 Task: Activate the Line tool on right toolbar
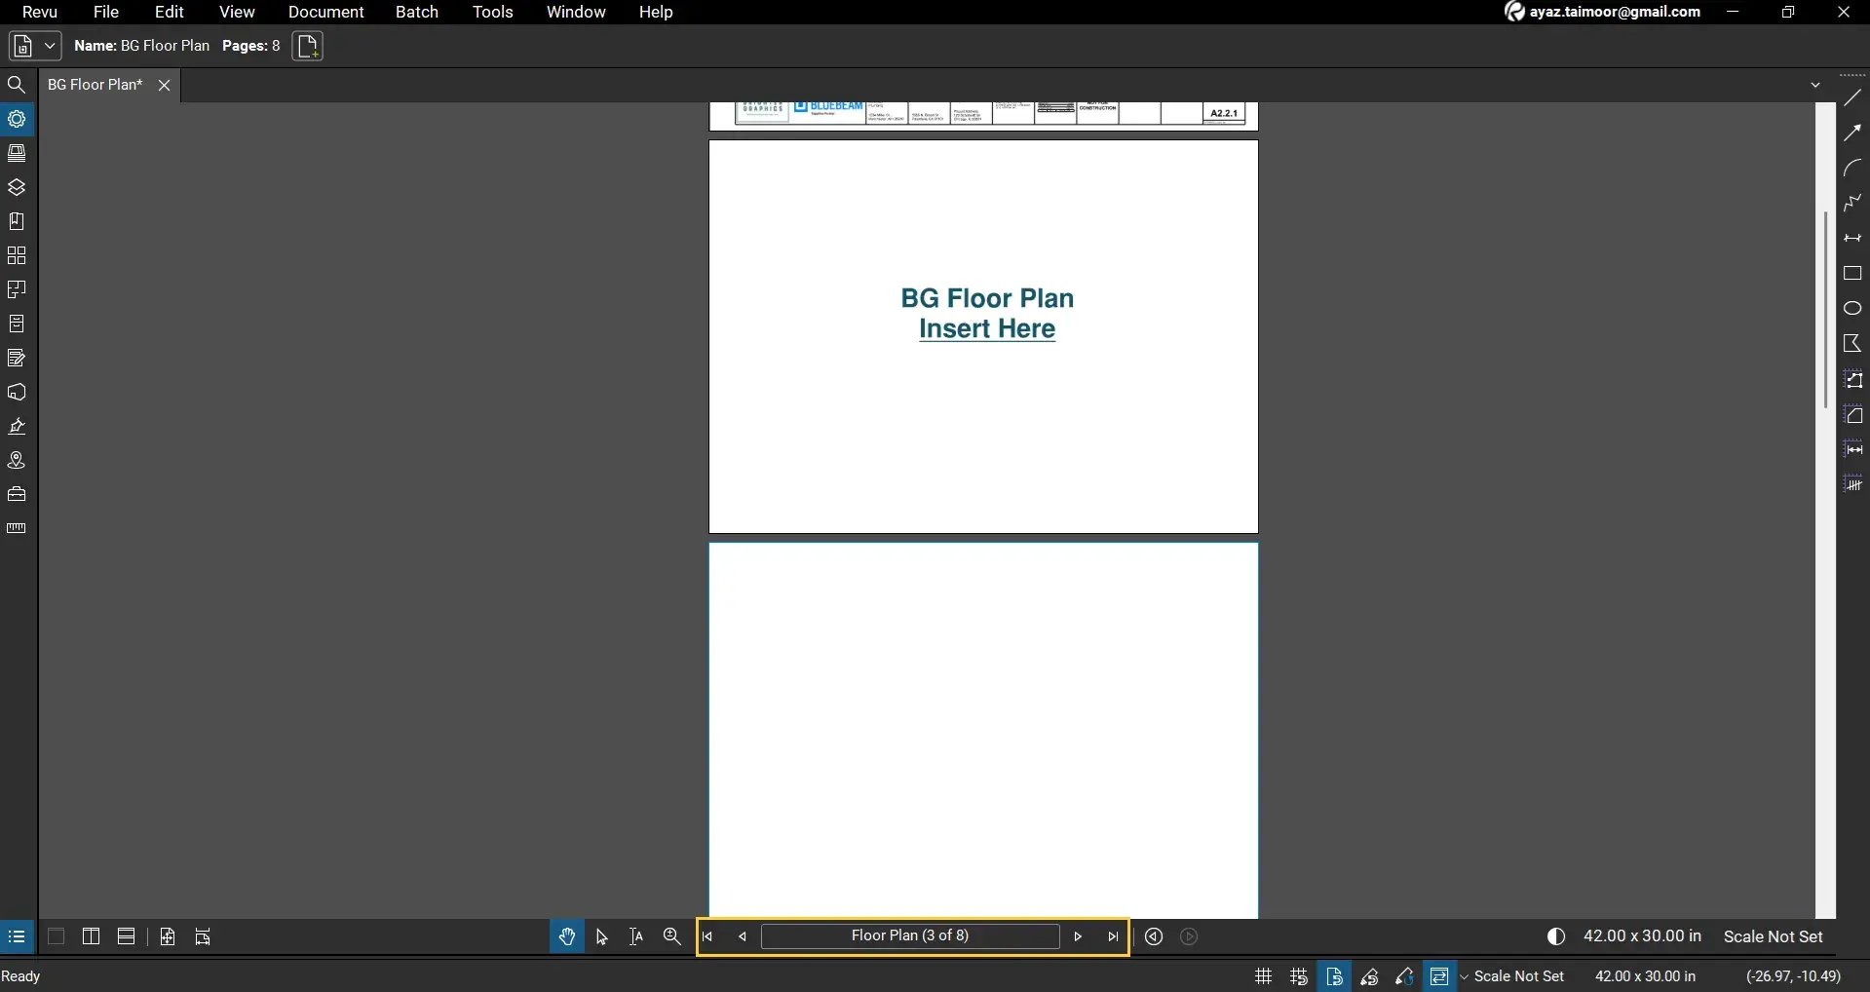point(1852,96)
